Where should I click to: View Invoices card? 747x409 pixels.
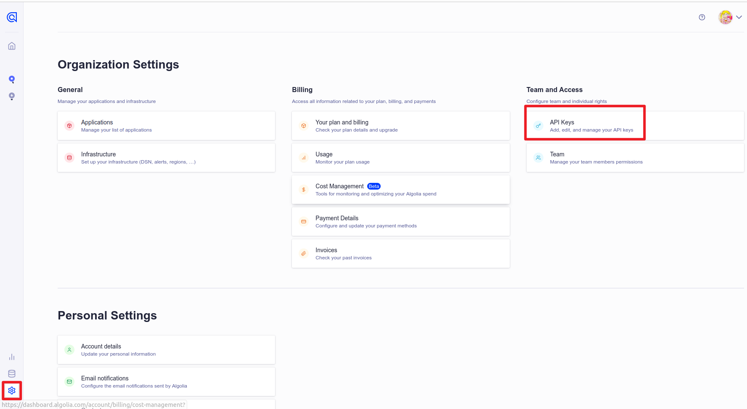click(x=400, y=253)
